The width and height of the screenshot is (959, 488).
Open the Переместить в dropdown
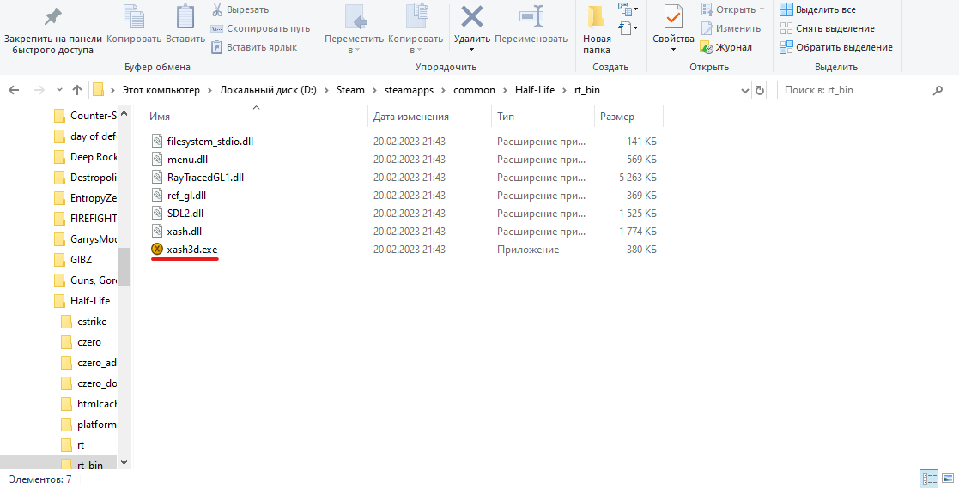point(354,28)
